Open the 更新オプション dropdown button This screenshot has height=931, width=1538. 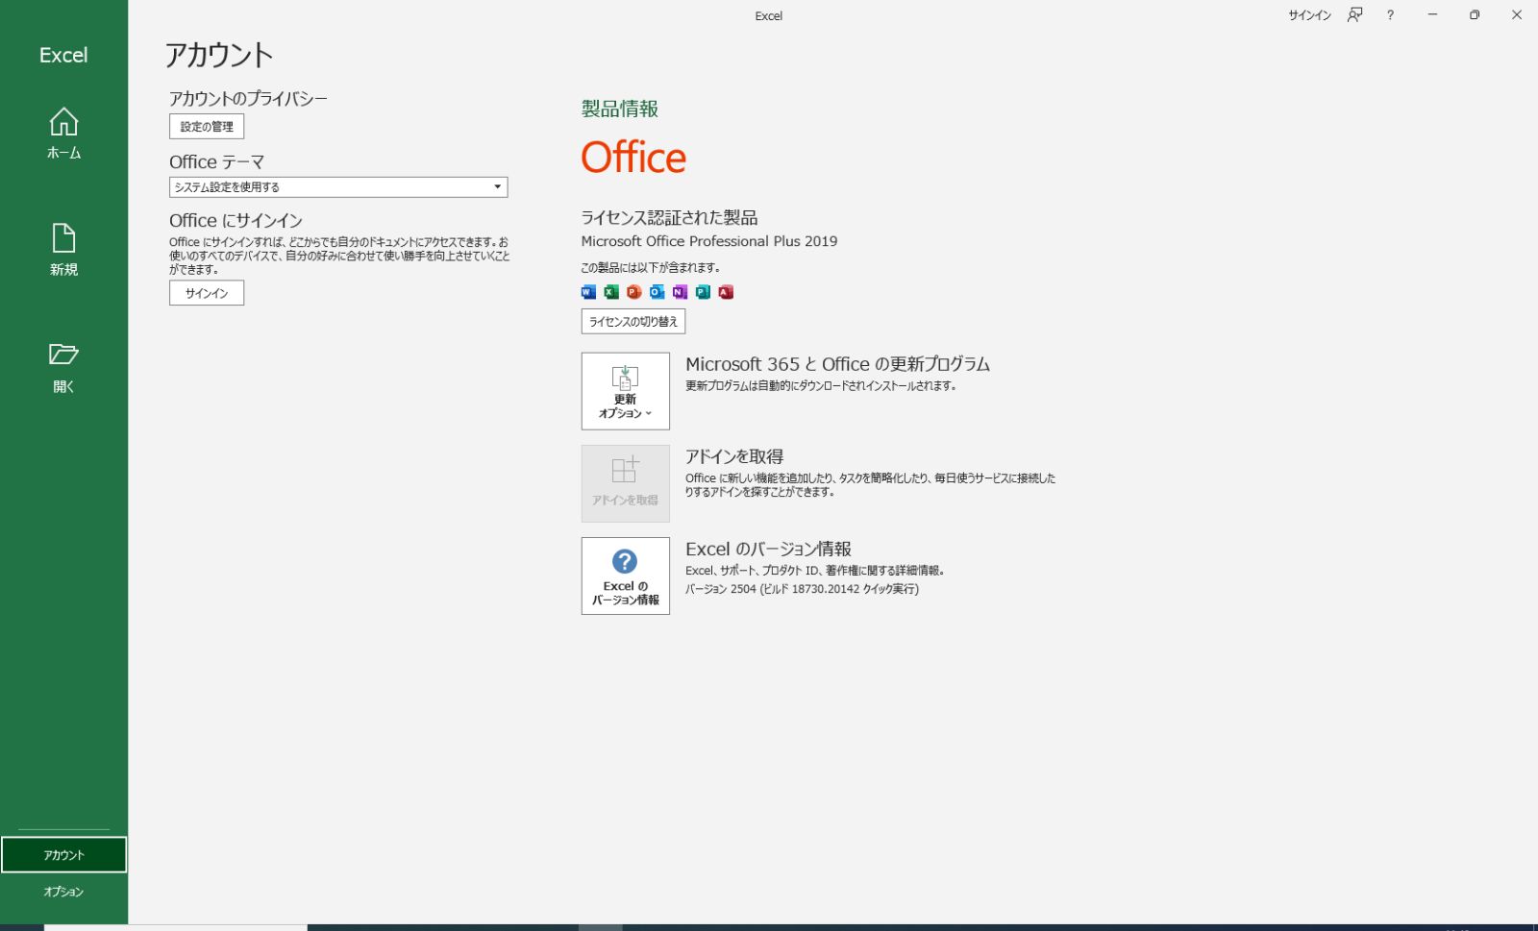point(626,391)
